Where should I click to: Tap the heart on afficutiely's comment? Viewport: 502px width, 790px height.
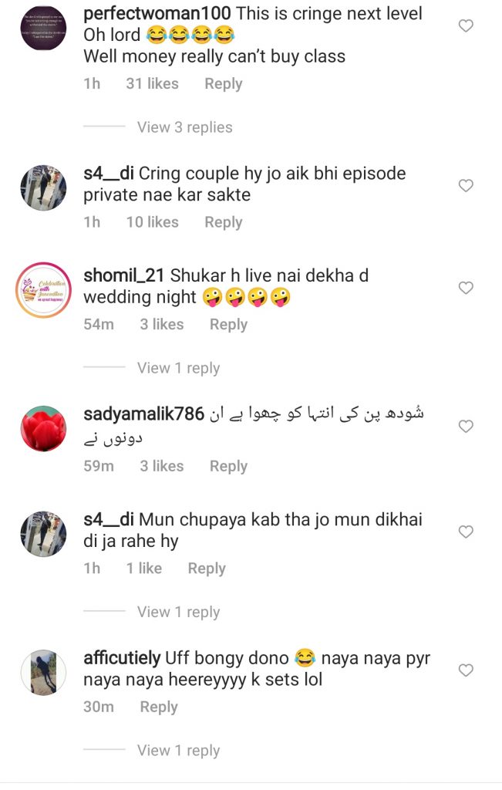tap(466, 670)
